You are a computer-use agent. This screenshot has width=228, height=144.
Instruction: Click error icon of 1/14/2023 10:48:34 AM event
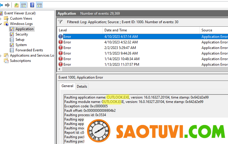61,59
